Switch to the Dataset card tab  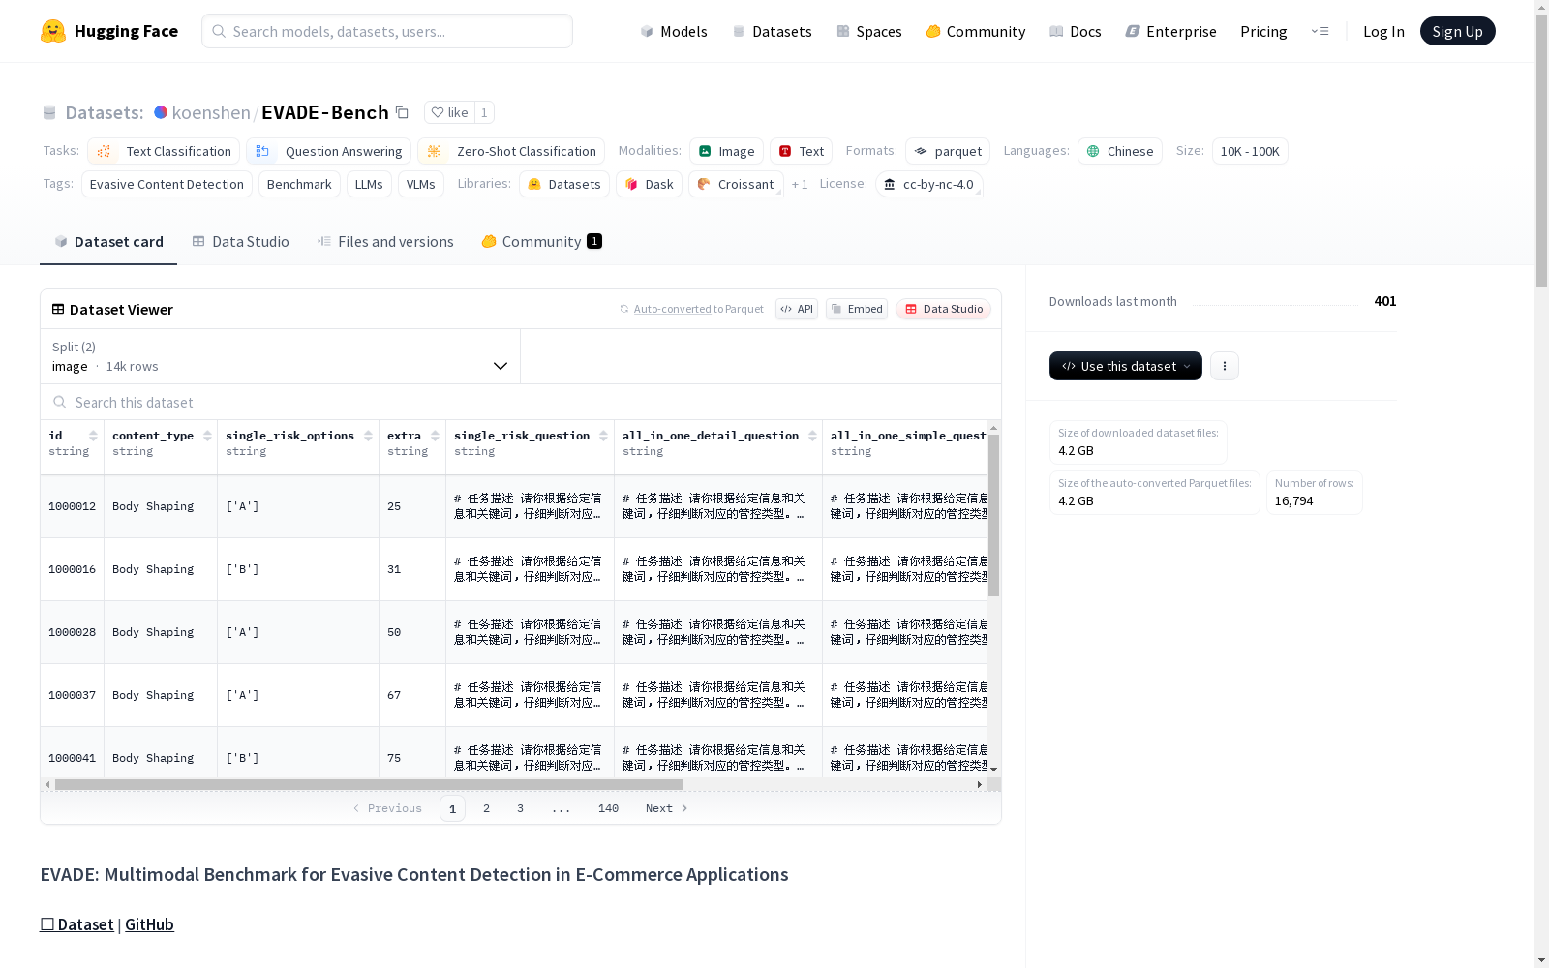coord(108,242)
